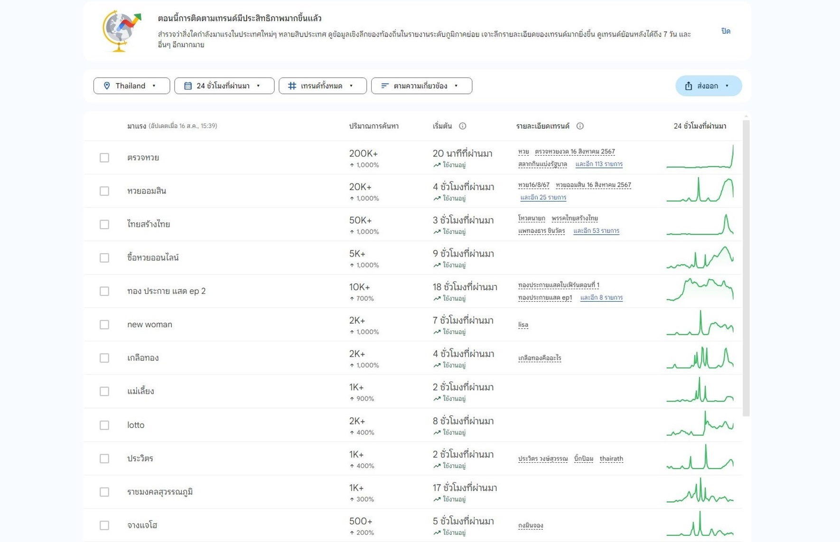Image resolution: width=840 pixels, height=542 pixels.
Task: Click the ปริมาณการค้นหา column header
Action: click(x=373, y=126)
